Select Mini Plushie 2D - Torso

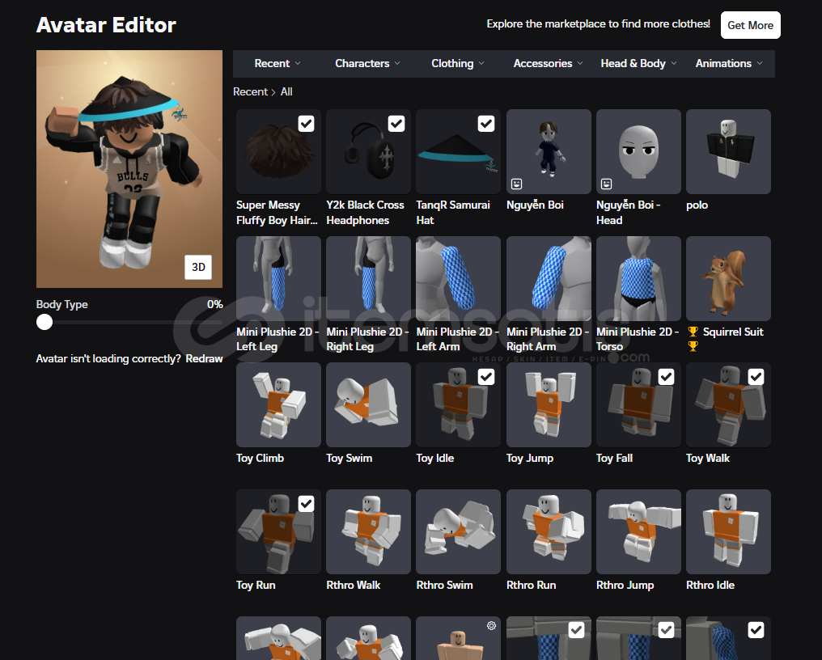point(638,278)
